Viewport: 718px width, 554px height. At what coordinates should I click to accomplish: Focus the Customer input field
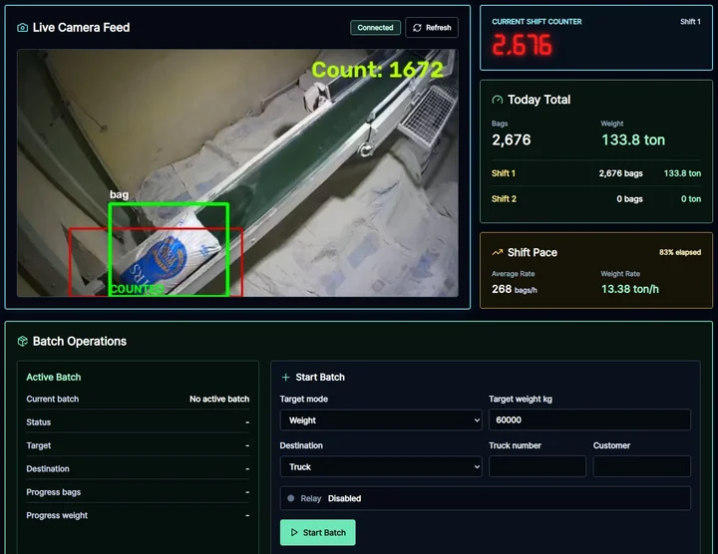pos(642,466)
